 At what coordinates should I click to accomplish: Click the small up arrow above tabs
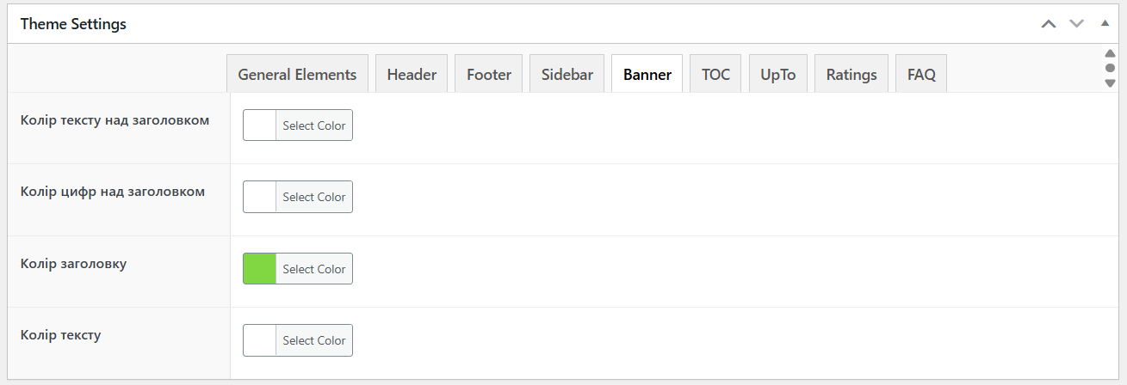1110,53
